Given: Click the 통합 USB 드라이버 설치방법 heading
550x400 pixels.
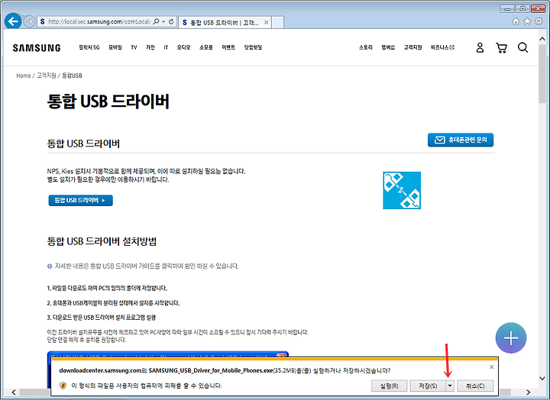Looking at the screenshot, I should [102, 241].
